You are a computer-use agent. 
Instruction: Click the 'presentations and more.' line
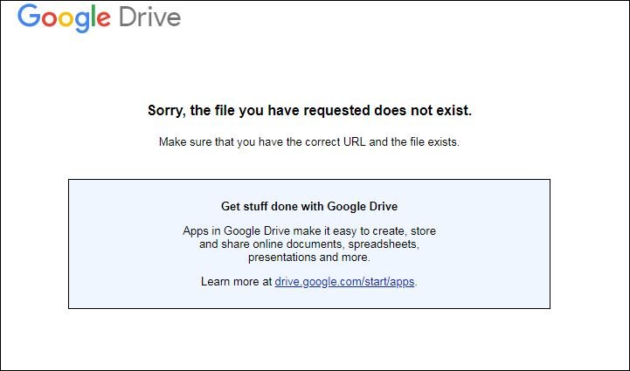[309, 257]
